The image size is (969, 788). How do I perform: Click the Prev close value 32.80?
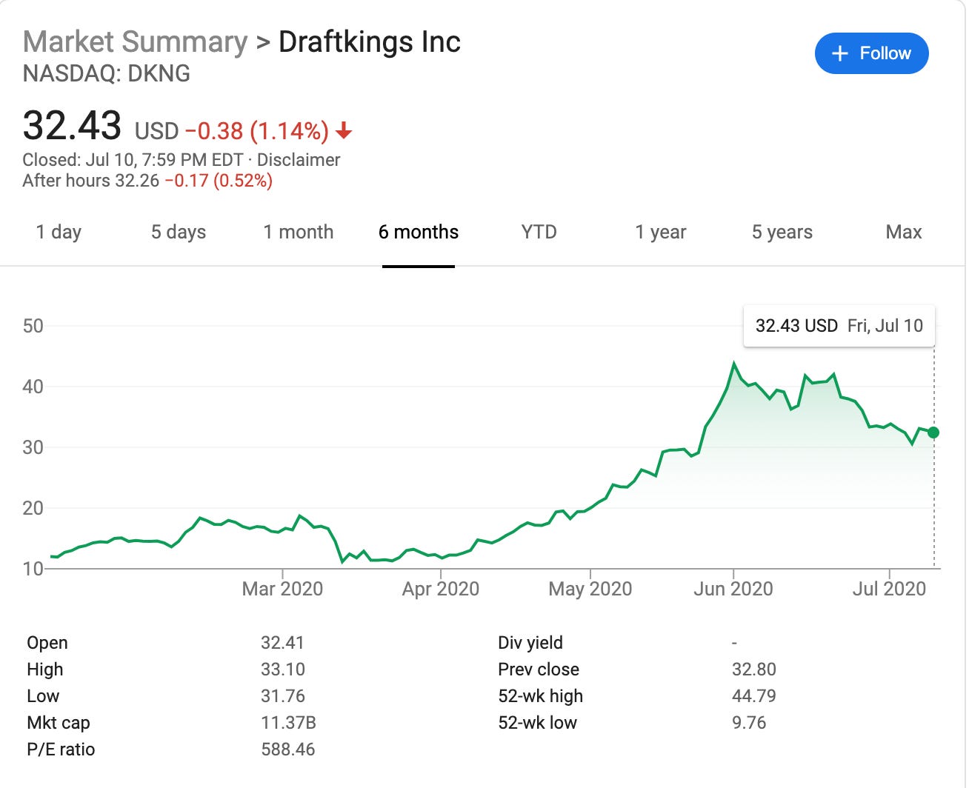[x=754, y=670]
